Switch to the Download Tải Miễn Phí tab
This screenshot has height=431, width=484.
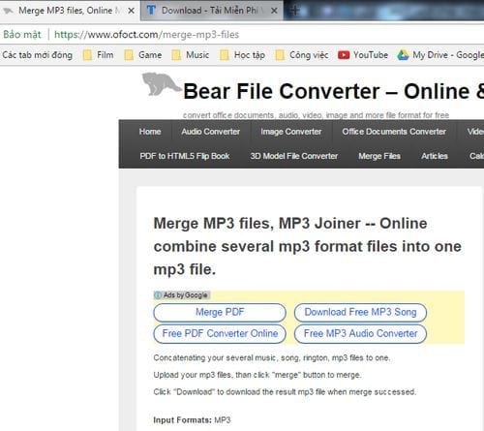[211, 11]
